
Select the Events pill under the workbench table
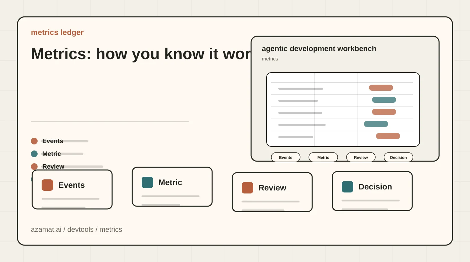[x=286, y=157]
